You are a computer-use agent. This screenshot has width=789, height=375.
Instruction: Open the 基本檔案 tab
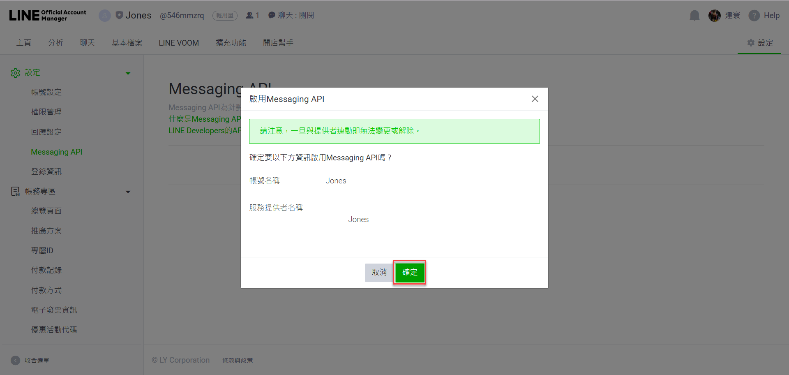127,43
